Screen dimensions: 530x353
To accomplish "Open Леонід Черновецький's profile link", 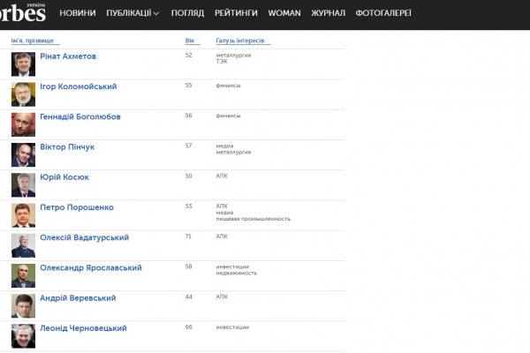I will [84, 328].
